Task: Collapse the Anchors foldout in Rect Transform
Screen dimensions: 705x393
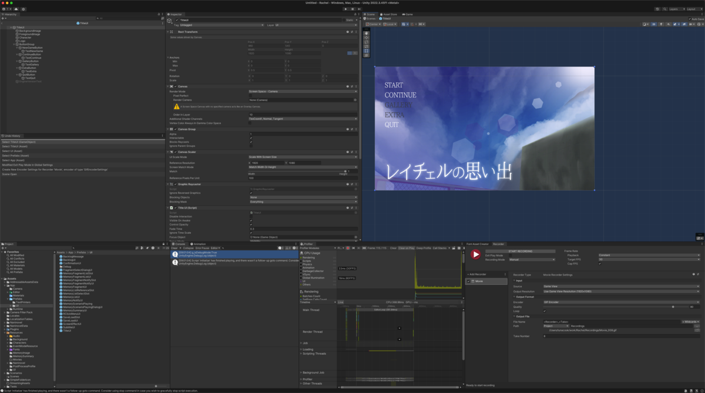Action: (168, 57)
